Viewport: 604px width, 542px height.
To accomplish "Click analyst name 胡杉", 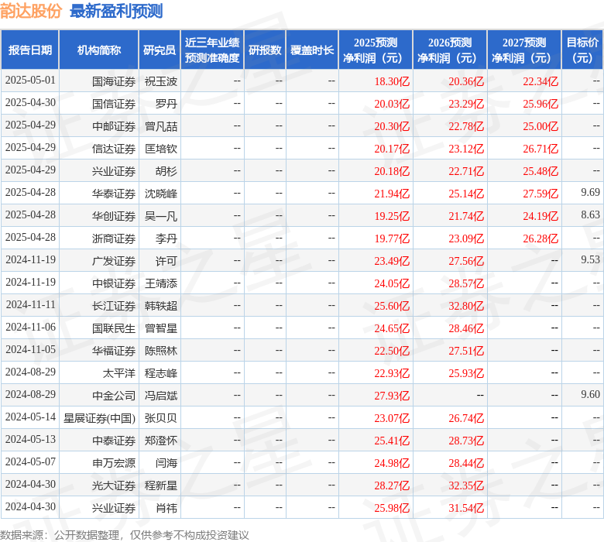I will pos(166,171).
